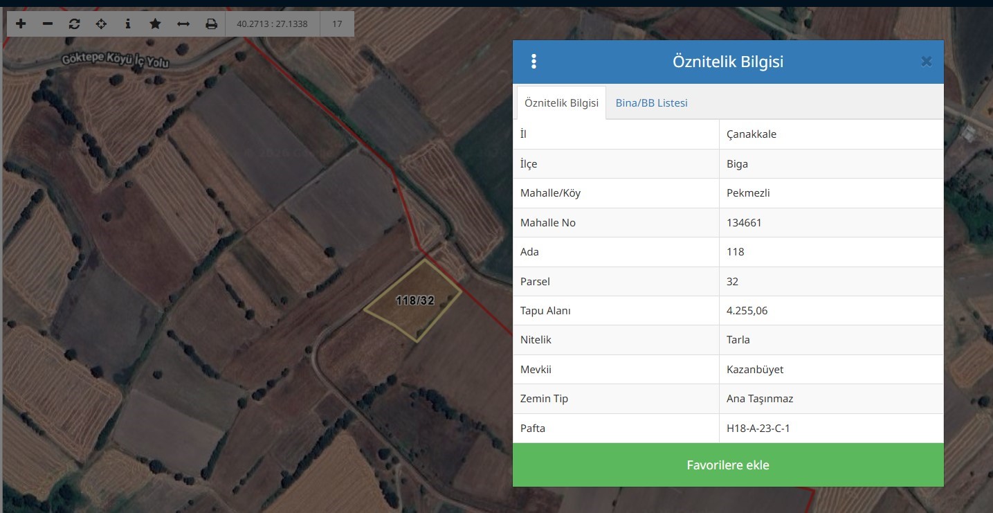Click the Tapu Alanı value 4.255,06

pos(747,311)
